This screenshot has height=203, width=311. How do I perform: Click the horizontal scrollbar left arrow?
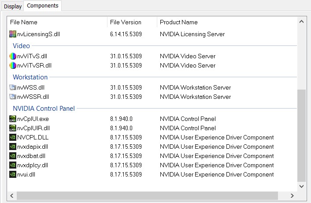(12, 195)
